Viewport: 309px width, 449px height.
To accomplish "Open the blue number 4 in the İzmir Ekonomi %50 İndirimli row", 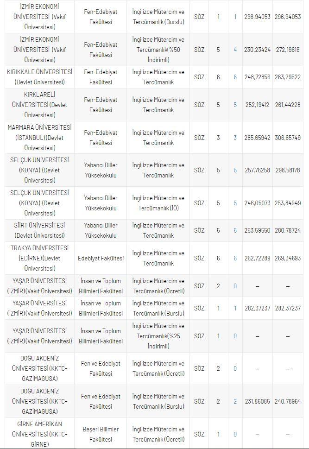I will [235, 50].
